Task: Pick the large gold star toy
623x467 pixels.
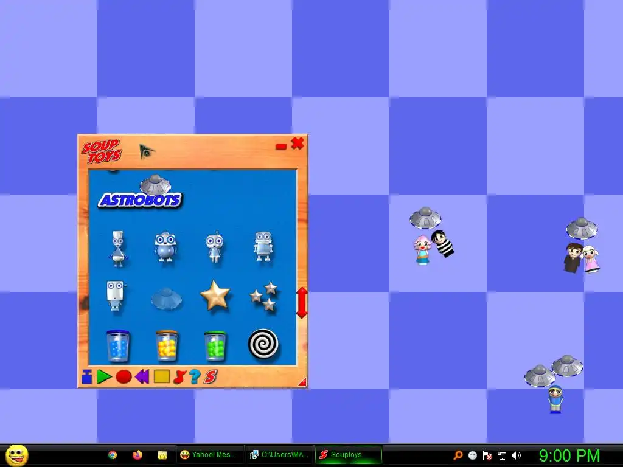Action: point(215,295)
